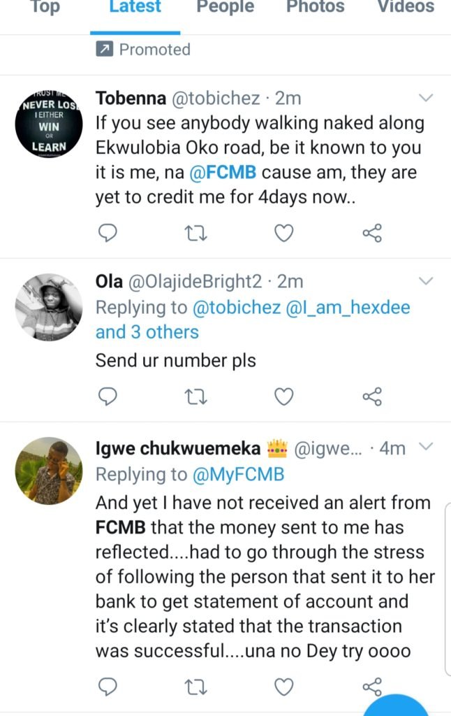Retweet Ola's reply tweet
The width and height of the screenshot is (451, 716).
pyautogui.click(x=196, y=397)
